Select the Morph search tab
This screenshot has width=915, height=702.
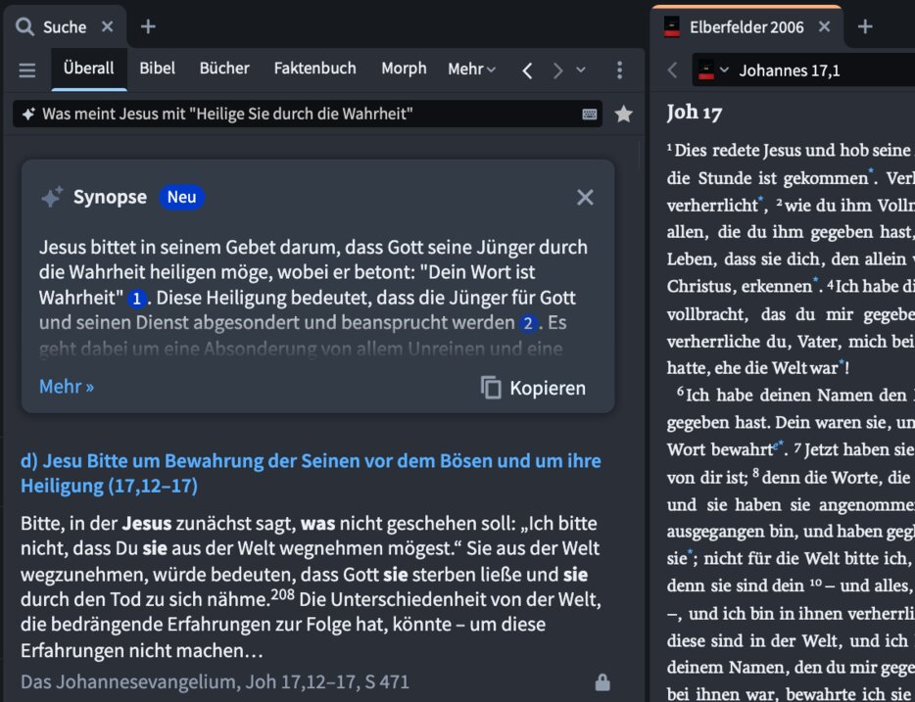click(404, 69)
